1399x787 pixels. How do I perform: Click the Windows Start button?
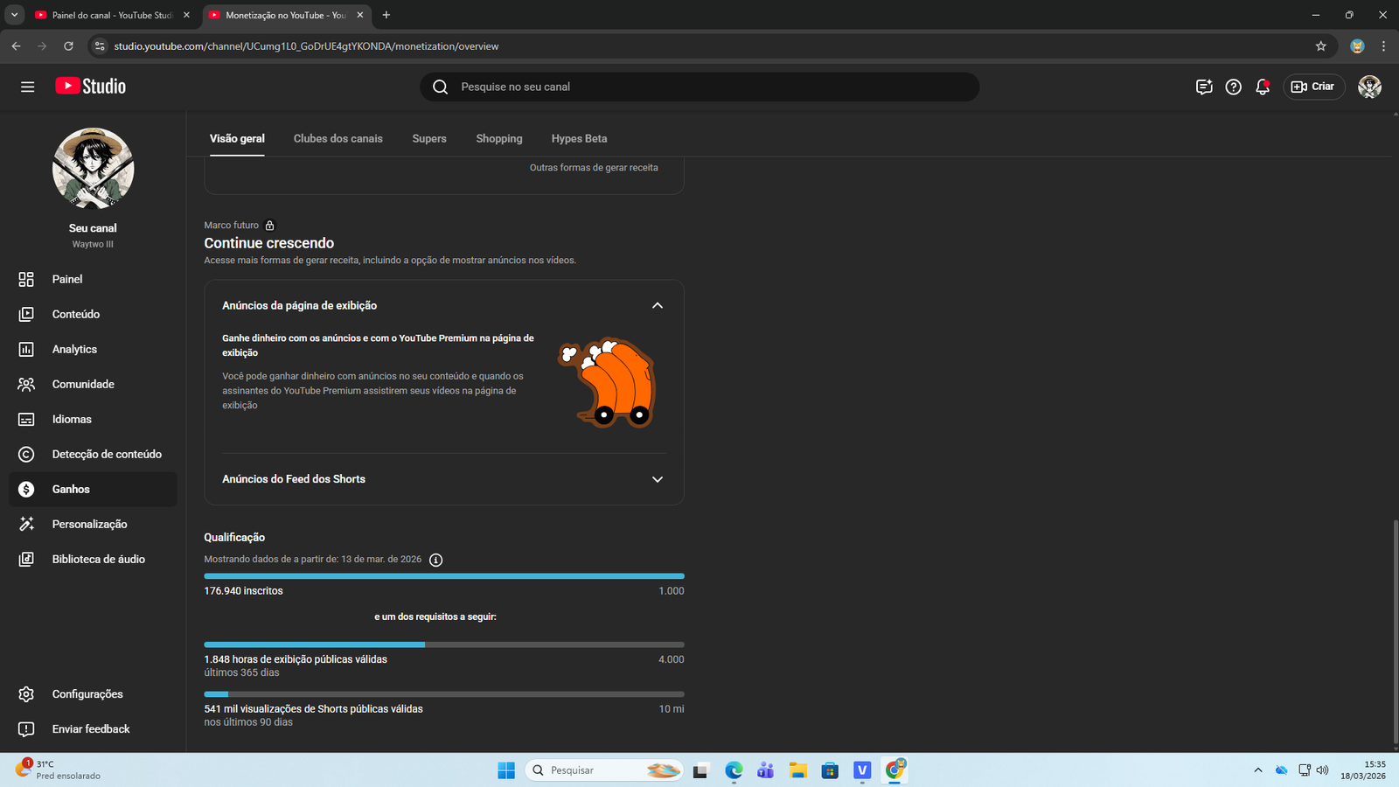(506, 770)
